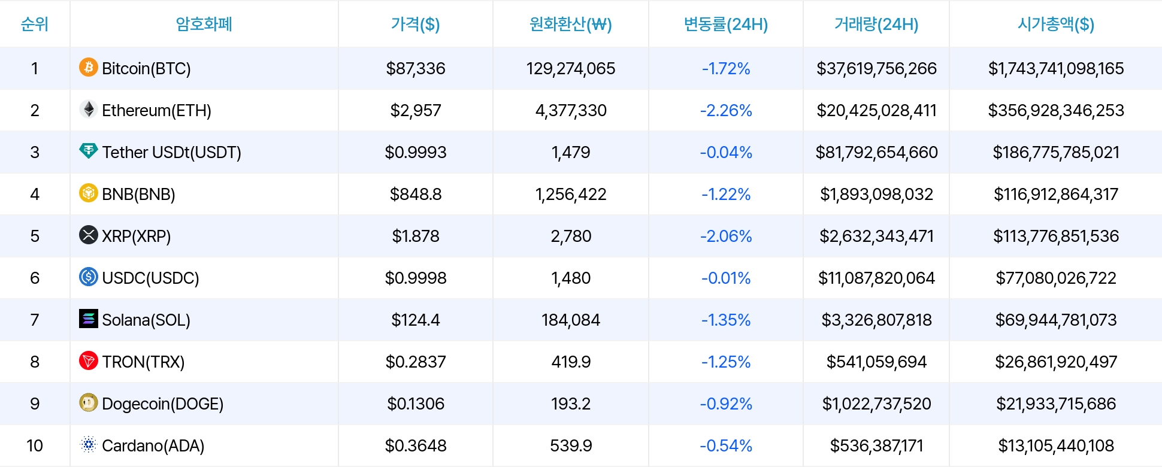This screenshot has width=1162, height=467.
Task: Click the USDC blue coin icon
Action: tap(89, 277)
